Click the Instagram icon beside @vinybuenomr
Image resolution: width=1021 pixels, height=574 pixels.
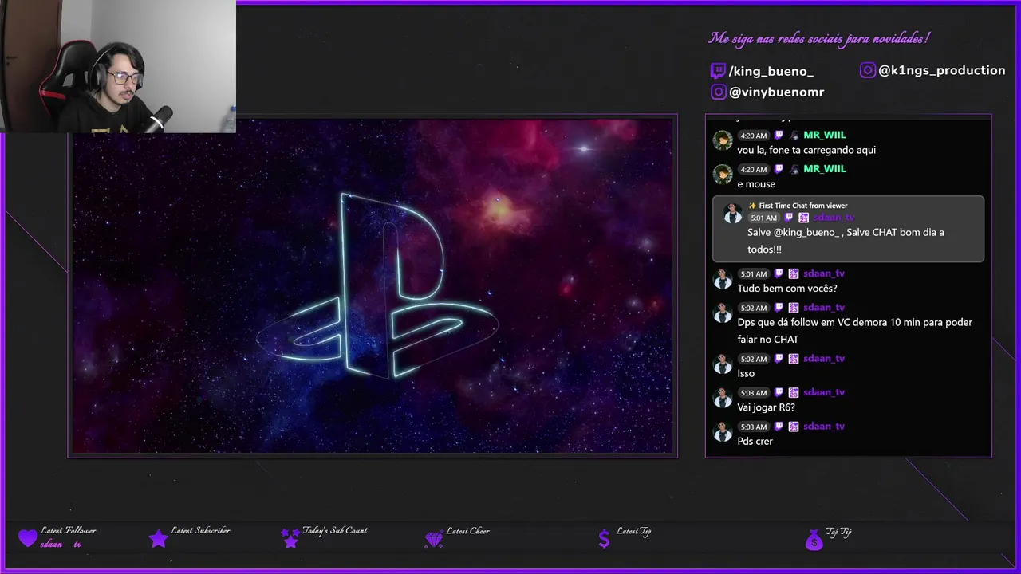coord(718,92)
